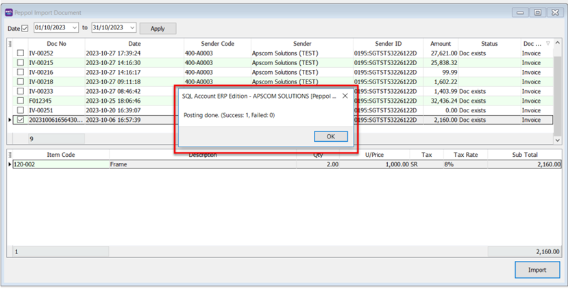Click Apply to filter by date
The height and width of the screenshot is (289, 568).
(x=158, y=28)
